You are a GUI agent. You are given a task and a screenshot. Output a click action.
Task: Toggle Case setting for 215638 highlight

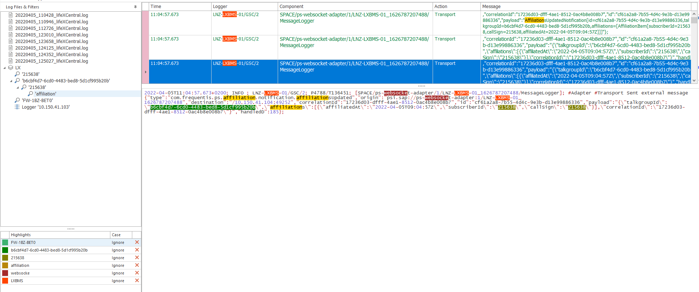pos(118,258)
